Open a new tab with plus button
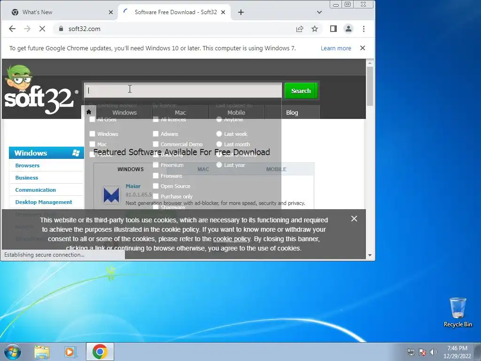 point(241,12)
